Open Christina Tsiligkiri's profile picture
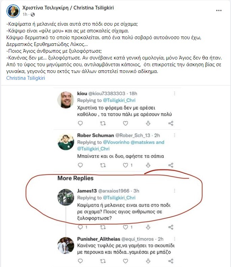 pos(13,11)
